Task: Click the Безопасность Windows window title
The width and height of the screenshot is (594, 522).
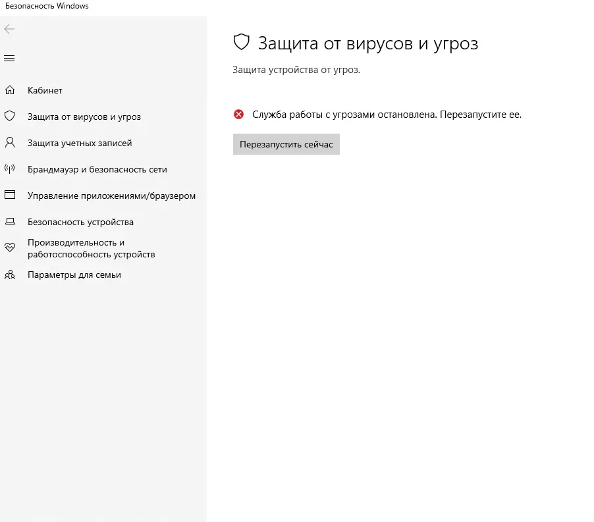Action: point(47,6)
